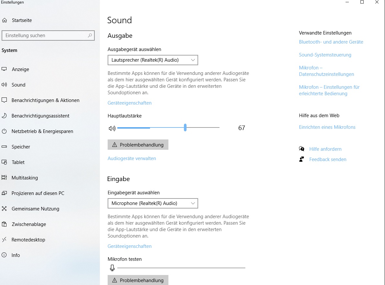Click the microphone icon under Mikrofon testen
This screenshot has width=385, height=285.
coord(112,268)
